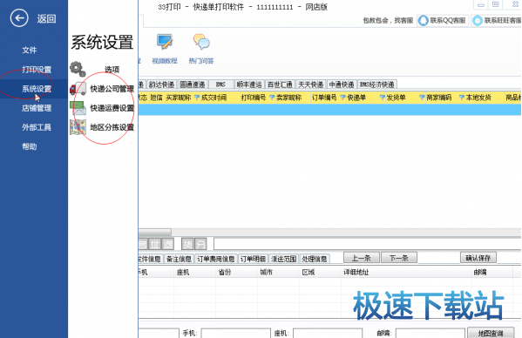Click the 分 toolbar icon

click(x=200, y=244)
